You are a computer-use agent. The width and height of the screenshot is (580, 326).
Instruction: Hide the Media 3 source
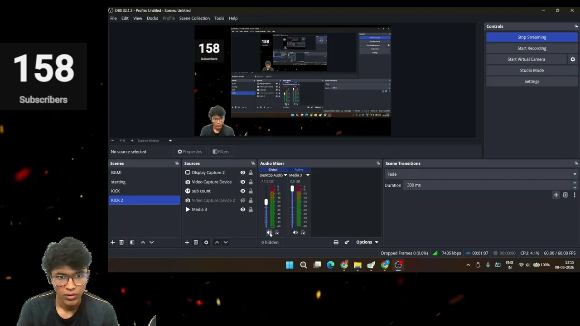pyautogui.click(x=243, y=209)
